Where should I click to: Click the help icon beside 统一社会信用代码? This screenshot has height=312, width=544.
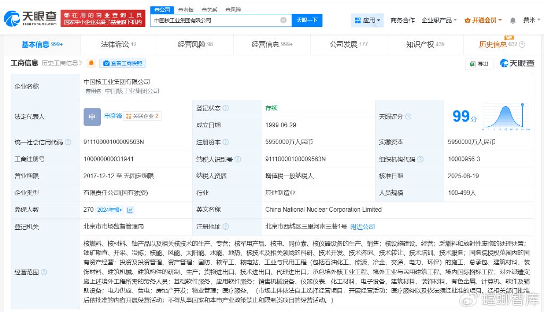point(69,142)
